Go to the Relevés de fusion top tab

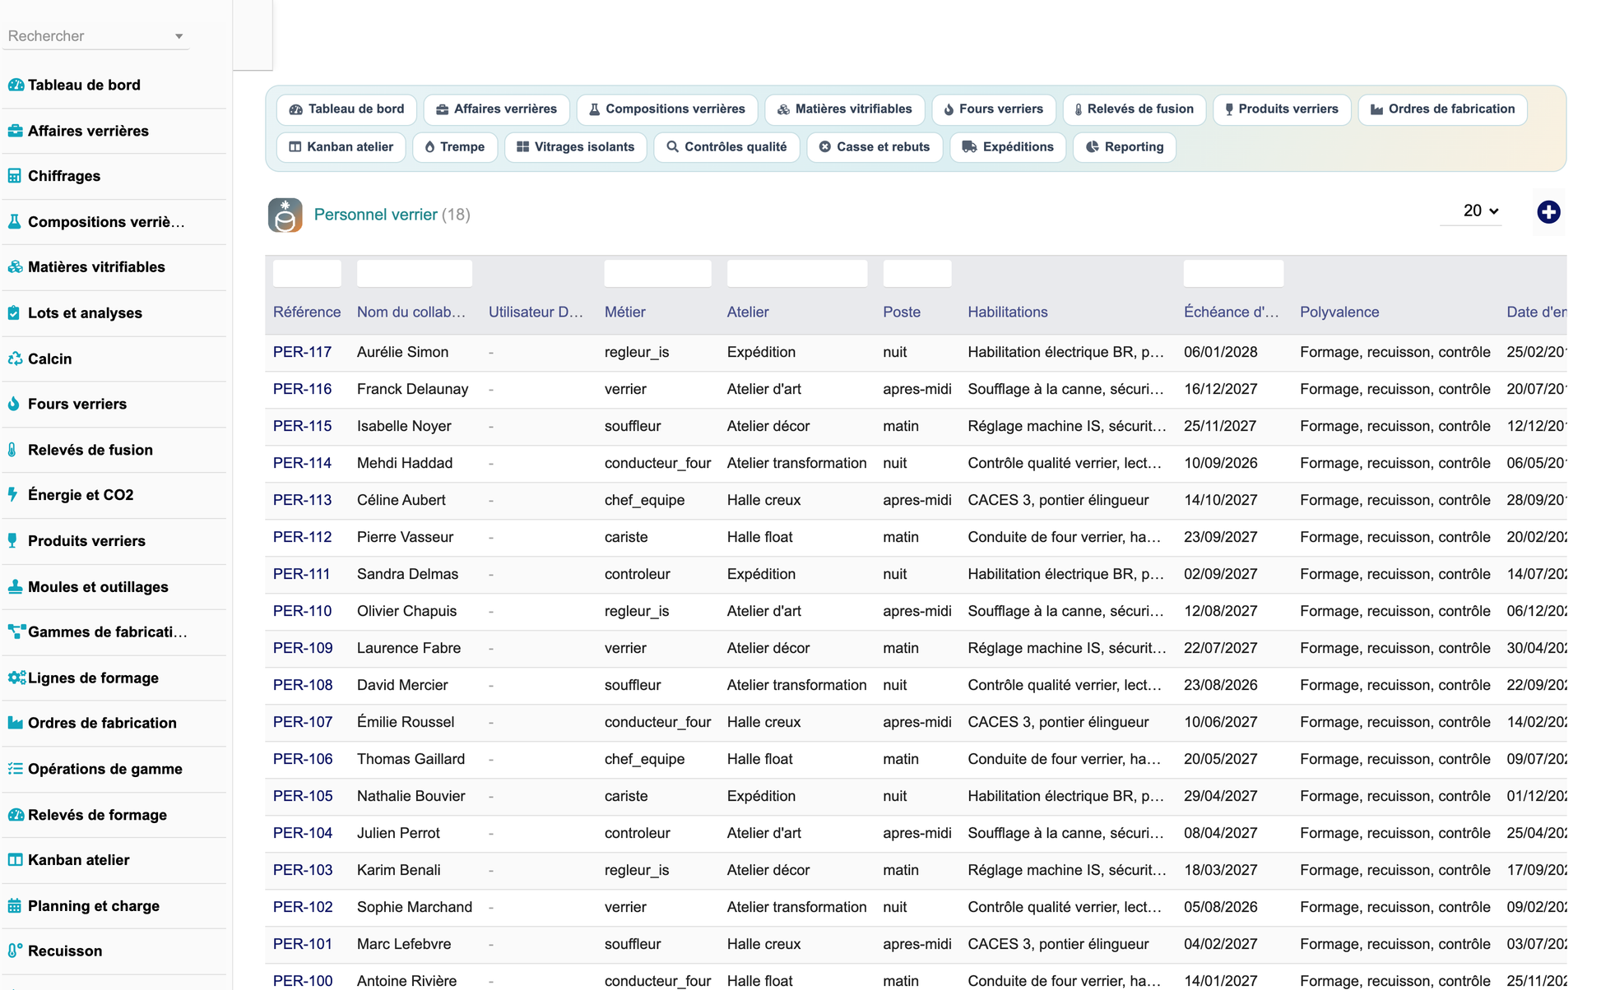tap(1135, 109)
